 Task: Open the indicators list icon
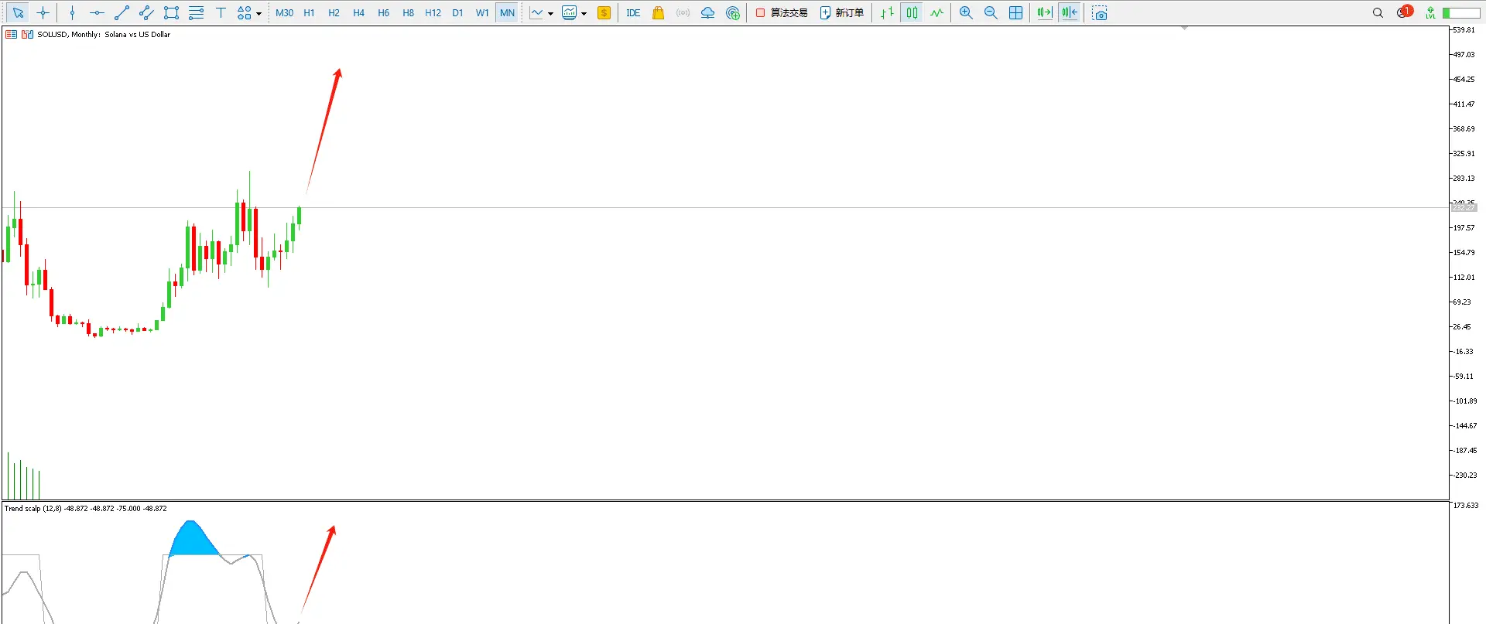(x=536, y=12)
